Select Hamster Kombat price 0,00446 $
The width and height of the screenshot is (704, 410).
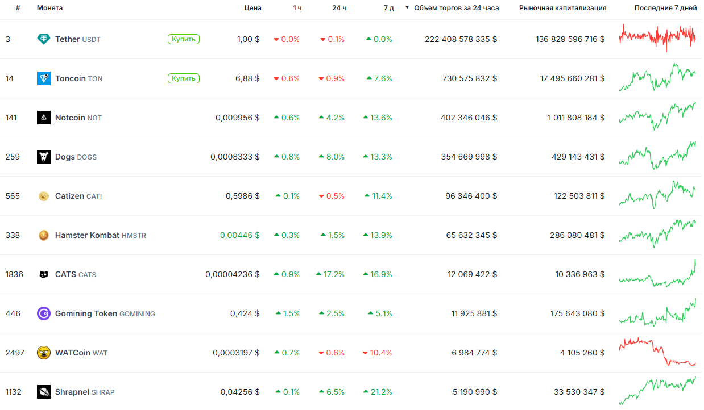(x=240, y=235)
